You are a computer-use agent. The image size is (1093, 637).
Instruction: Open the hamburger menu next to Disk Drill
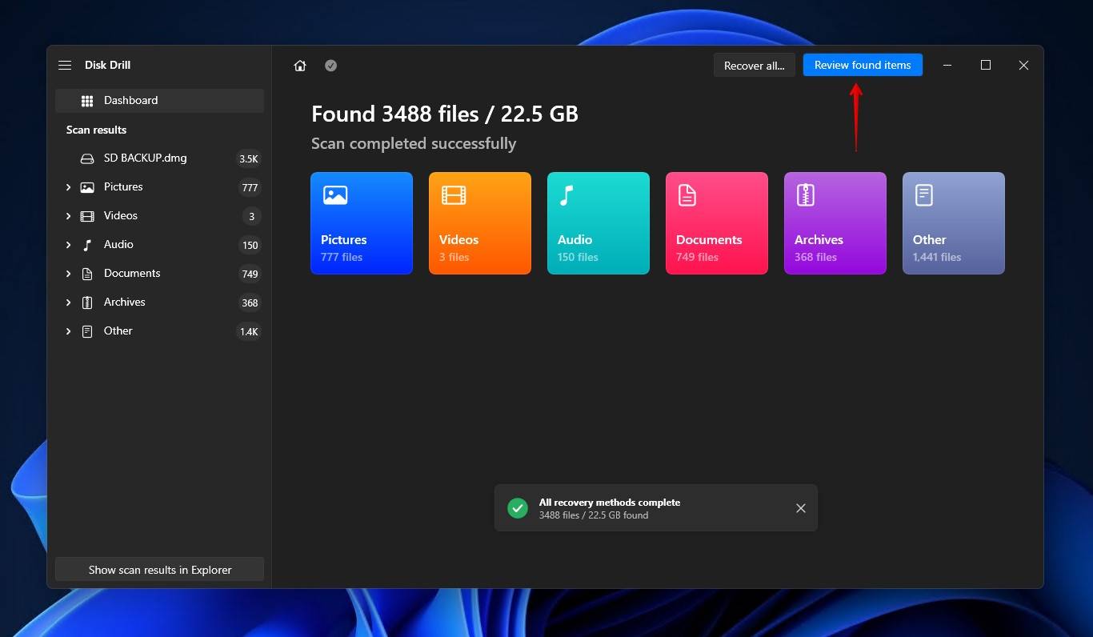65,66
